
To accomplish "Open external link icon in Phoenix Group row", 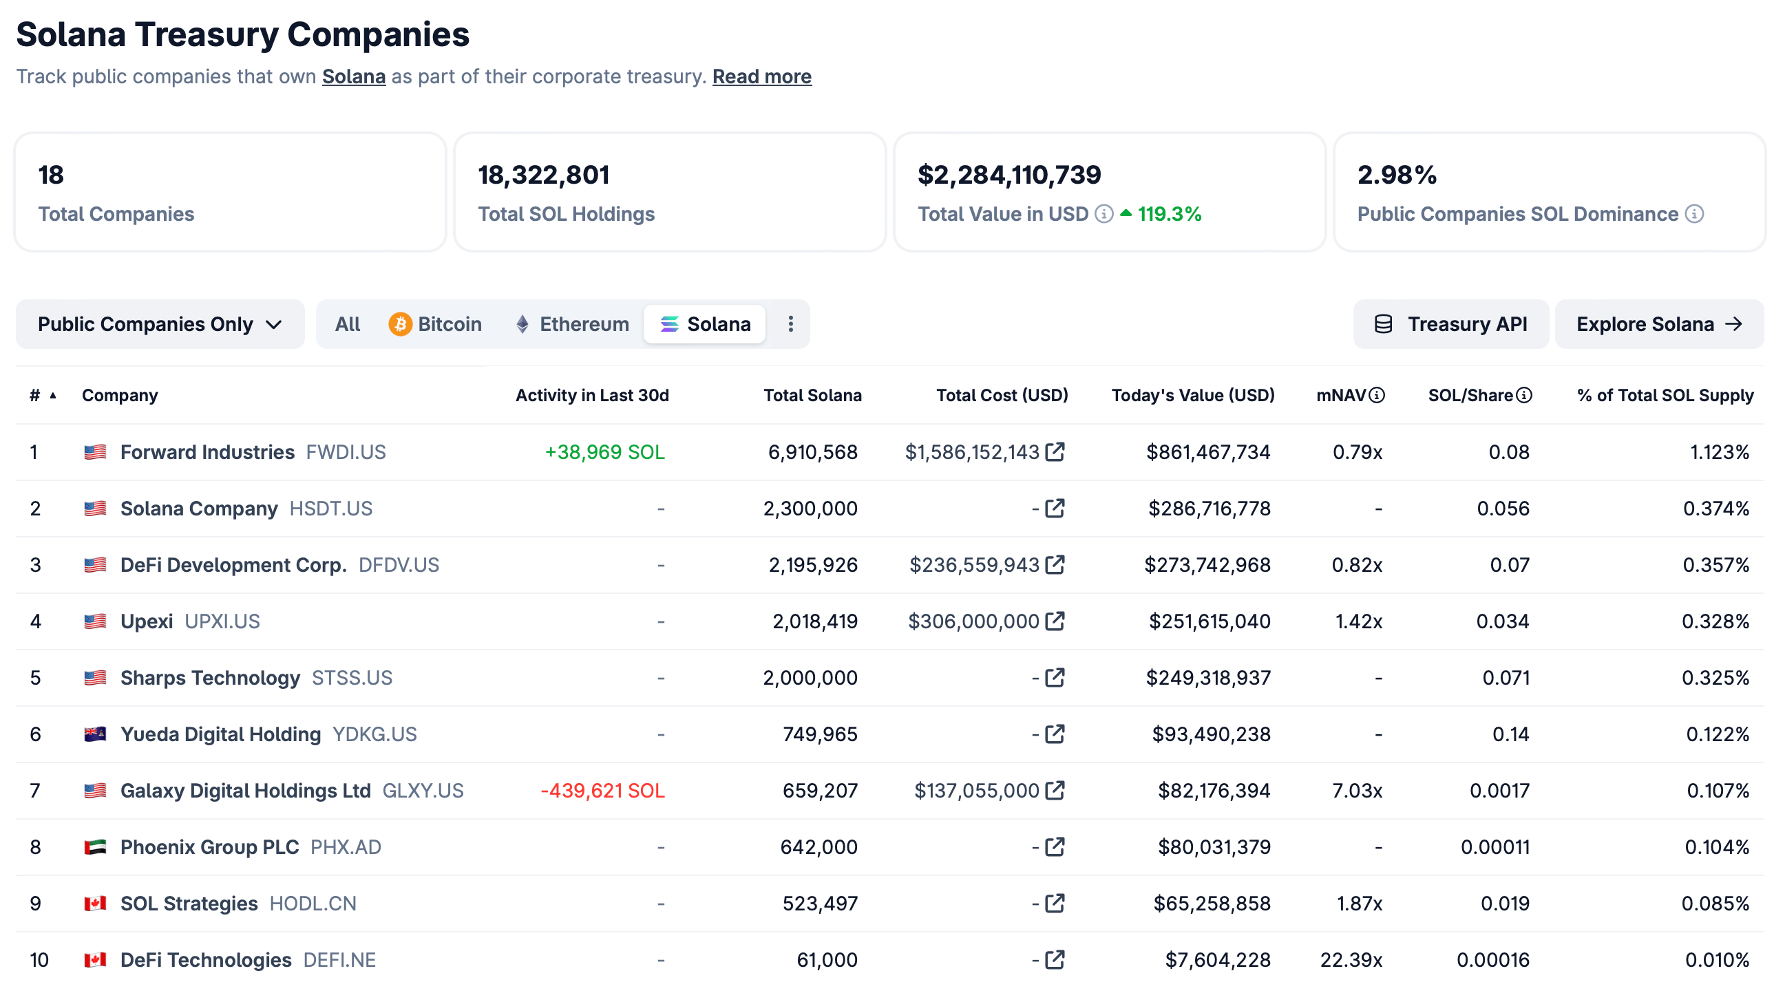I will click(1055, 847).
